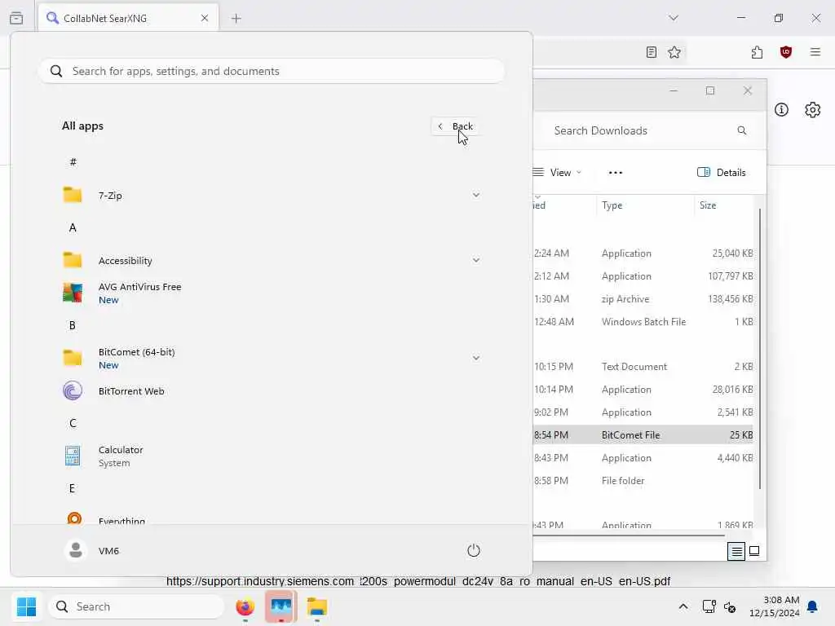Expand the 7-Zip folder chevron

coord(476,196)
